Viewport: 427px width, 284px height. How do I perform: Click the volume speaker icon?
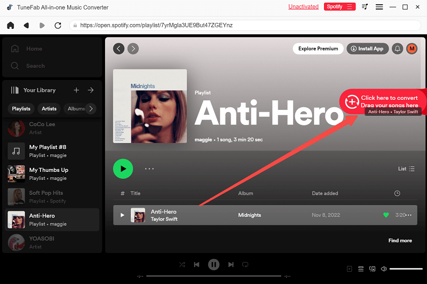pos(382,269)
